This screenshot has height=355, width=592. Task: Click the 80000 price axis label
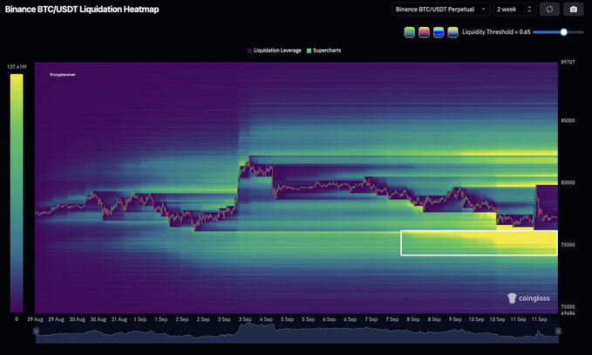point(568,182)
